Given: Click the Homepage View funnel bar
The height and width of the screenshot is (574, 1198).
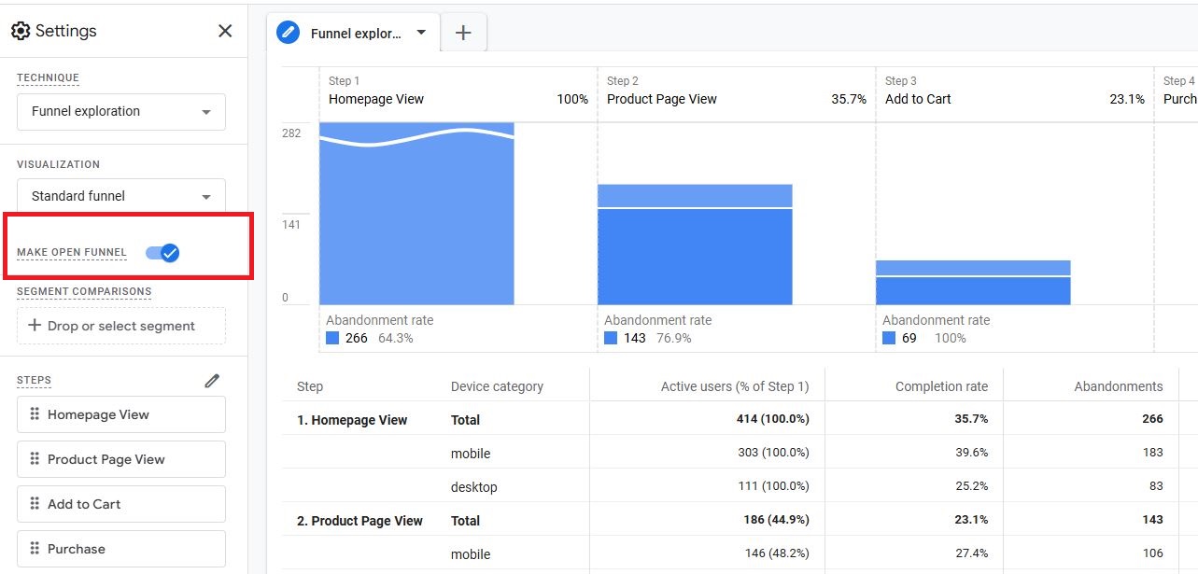Looking at the screenshot, I should pos(416,213).
